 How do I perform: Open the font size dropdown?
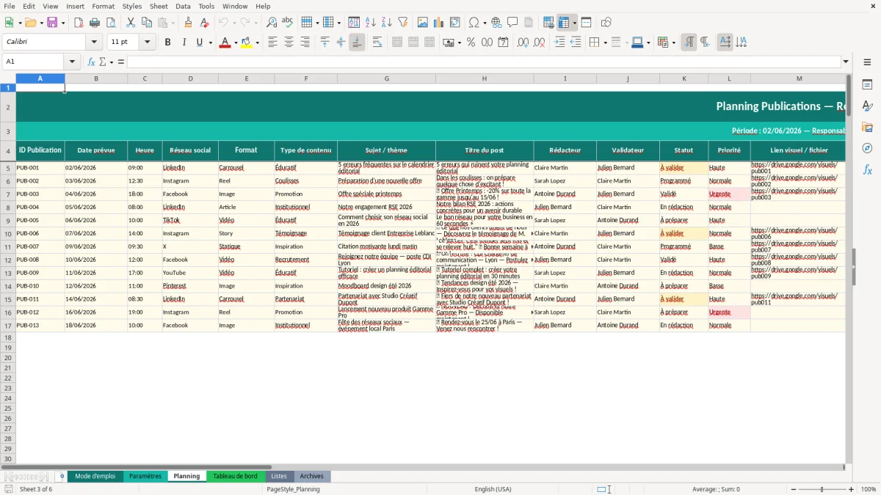[x=148, y=43]
